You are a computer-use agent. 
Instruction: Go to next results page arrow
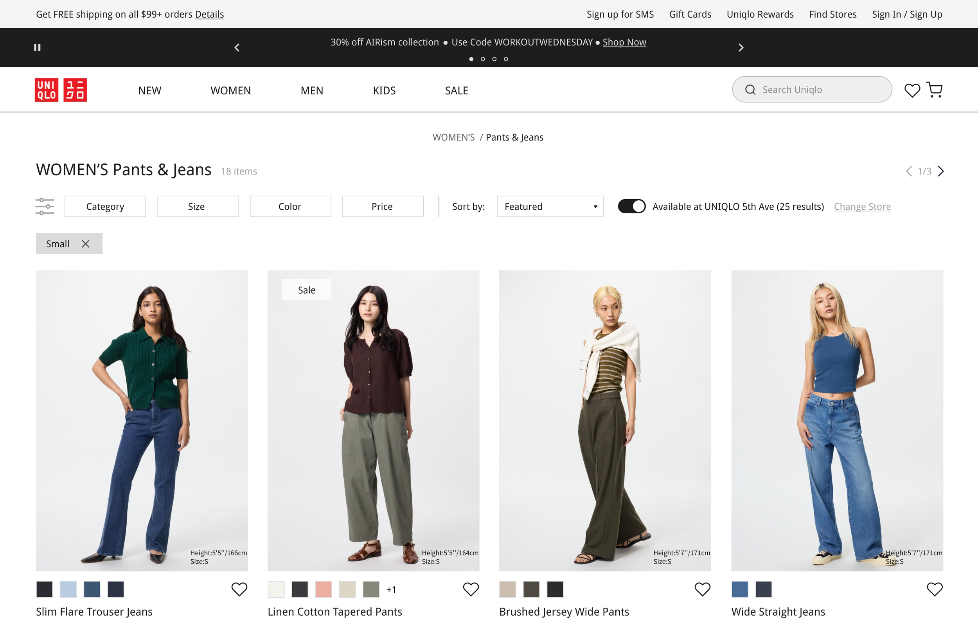pos(940,171)
